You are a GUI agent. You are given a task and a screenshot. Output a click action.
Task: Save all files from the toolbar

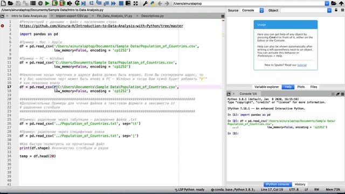25,3
